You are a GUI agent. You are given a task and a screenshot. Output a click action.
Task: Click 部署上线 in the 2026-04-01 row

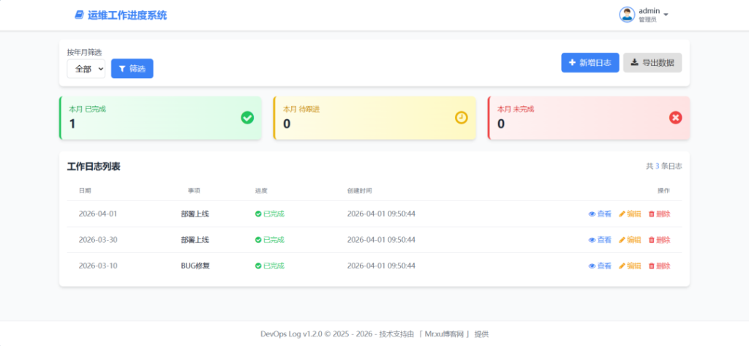pyautogui.click(x=195, y=214)
